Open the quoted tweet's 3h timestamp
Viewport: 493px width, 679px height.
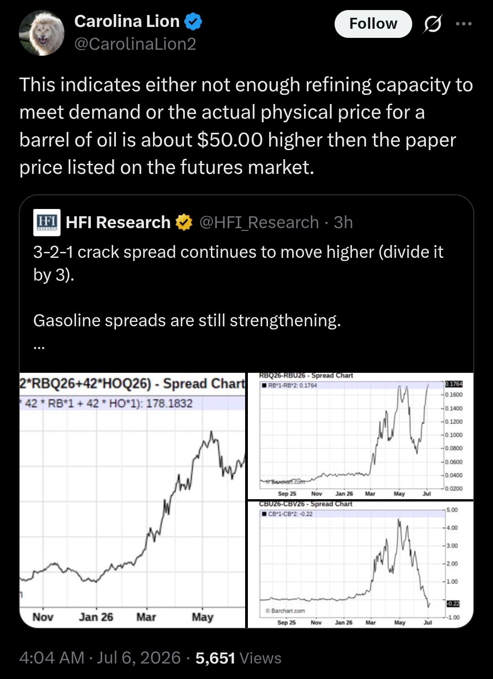[343, 222]
